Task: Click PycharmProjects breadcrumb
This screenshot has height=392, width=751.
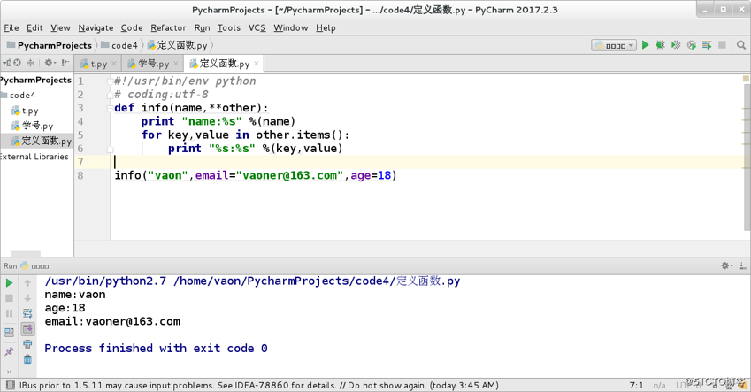Action: 50,45
